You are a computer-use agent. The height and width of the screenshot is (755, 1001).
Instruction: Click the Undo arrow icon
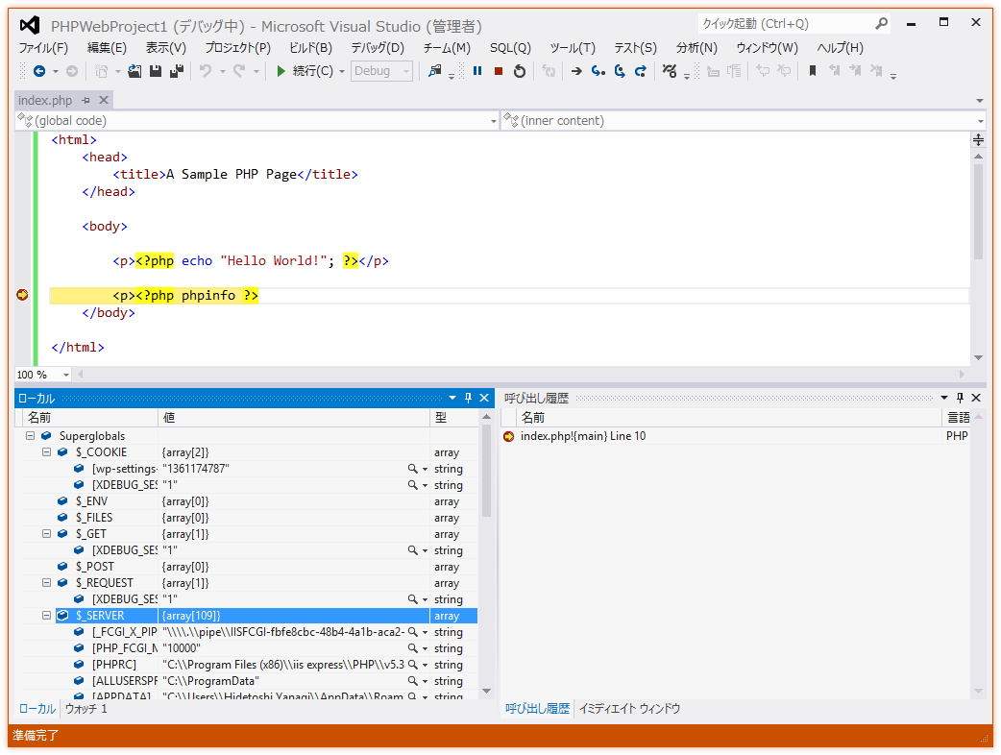point(206,71)
